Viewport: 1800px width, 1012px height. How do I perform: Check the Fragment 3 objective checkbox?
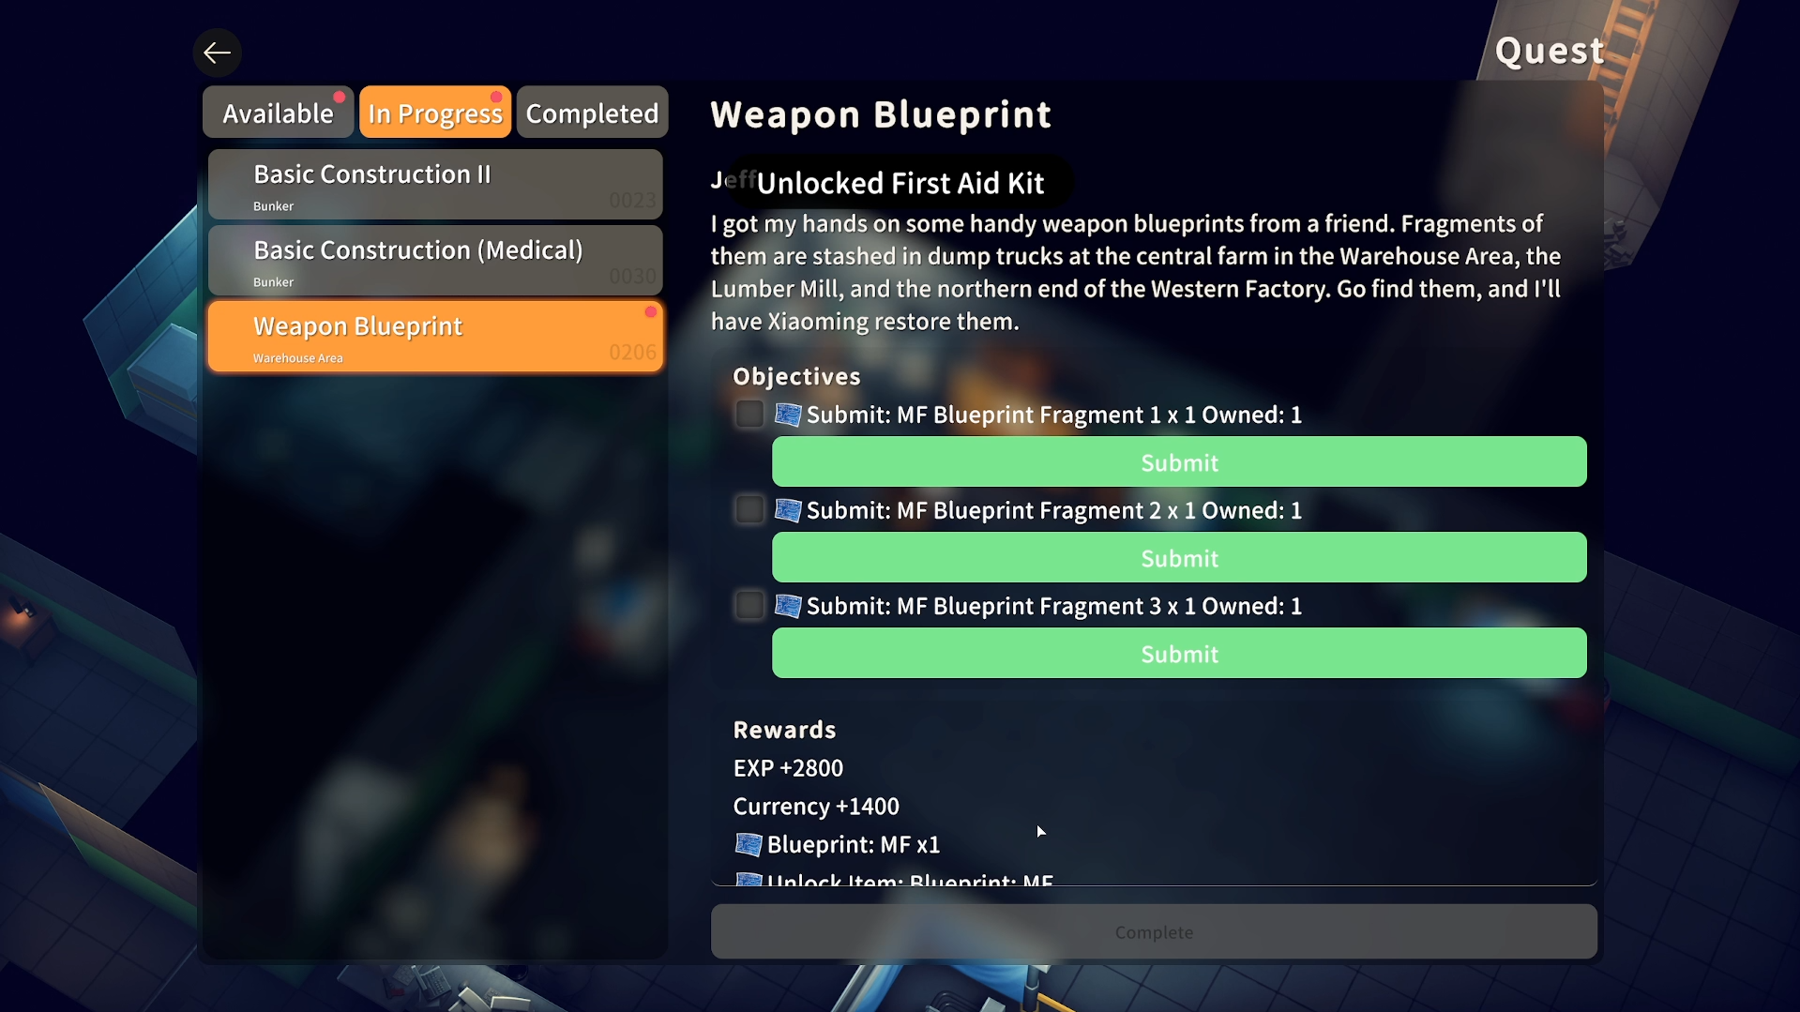coord(749,605)
